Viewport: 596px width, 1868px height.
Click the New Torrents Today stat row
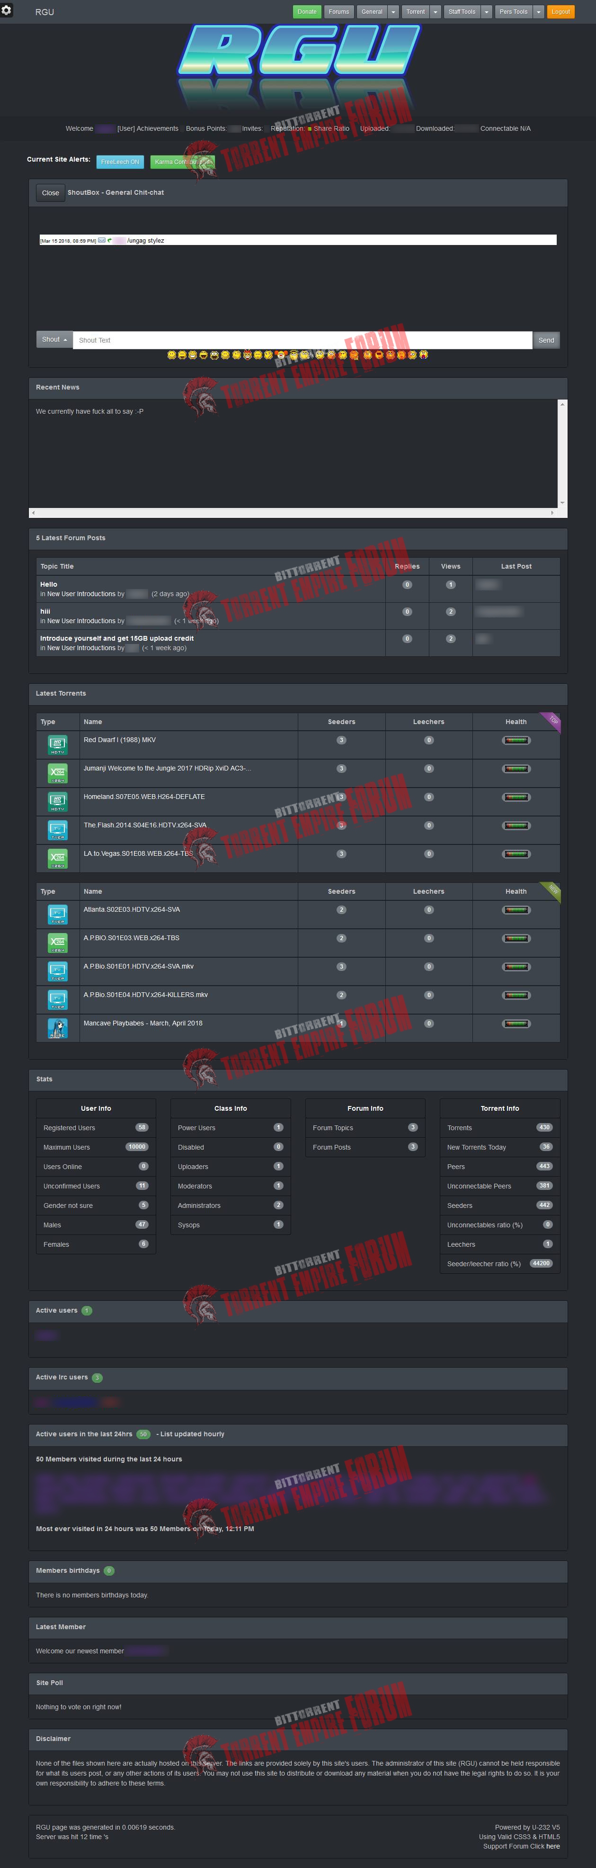click(500, 1147)
